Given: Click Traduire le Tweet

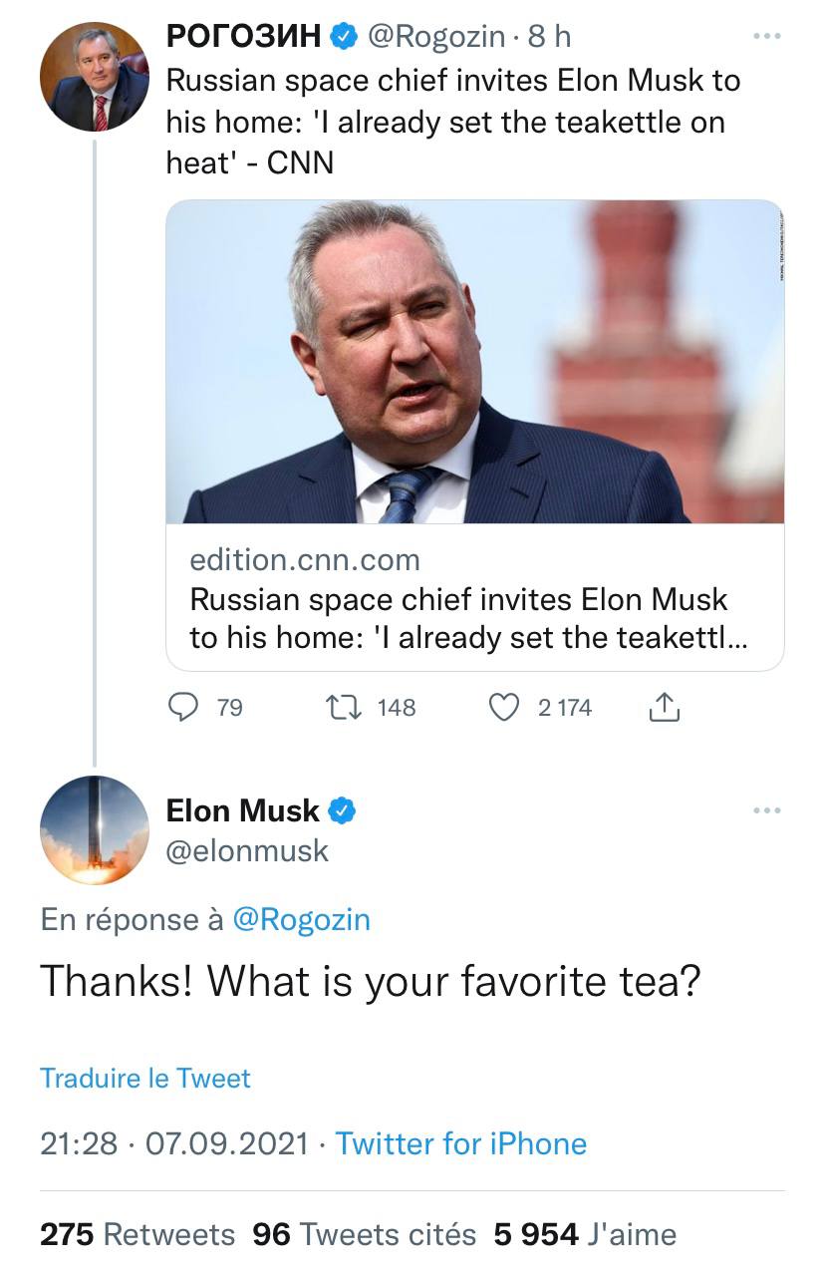Looking at the screenshot, I should [145, 1078].
